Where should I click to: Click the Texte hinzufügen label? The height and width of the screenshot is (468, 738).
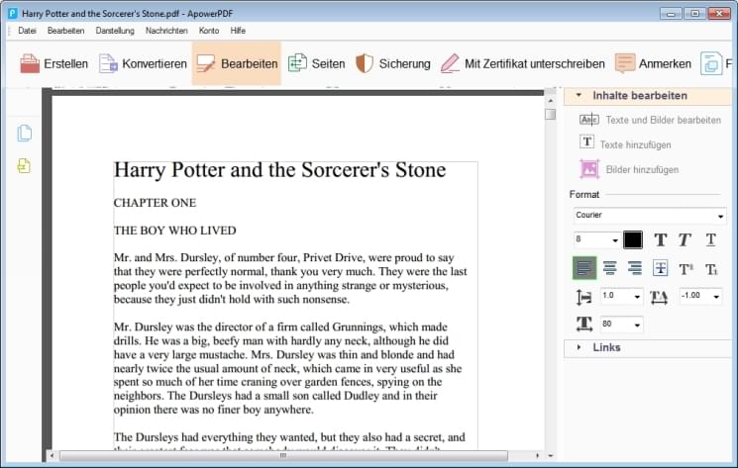[635, 145]
